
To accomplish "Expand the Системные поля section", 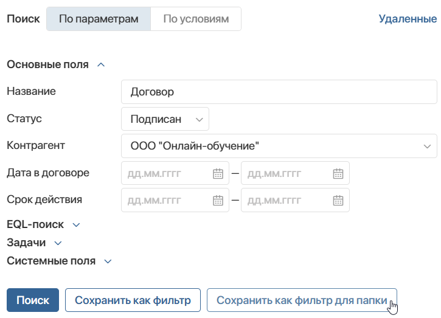I will pyautogui.click(x=108, y=261).
